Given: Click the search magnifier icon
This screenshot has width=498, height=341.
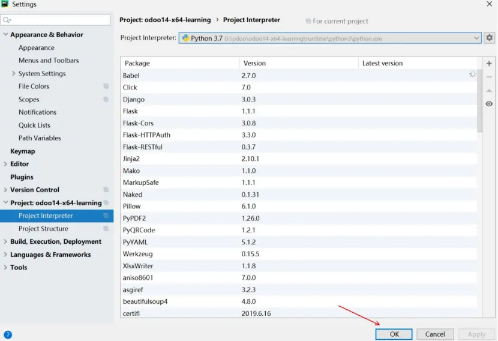Looking at the screenshot, I should coord(7,20).
